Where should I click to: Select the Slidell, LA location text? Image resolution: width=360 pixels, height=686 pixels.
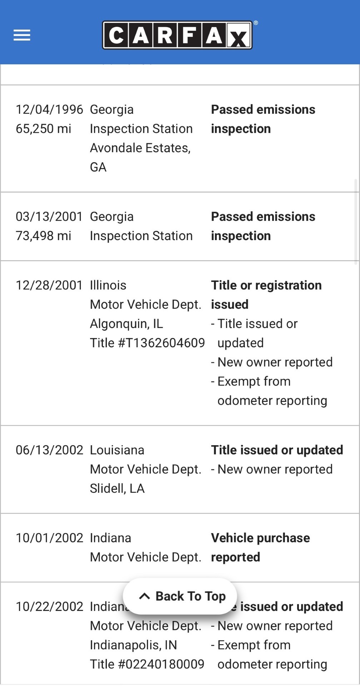click(x=117, y=488)
